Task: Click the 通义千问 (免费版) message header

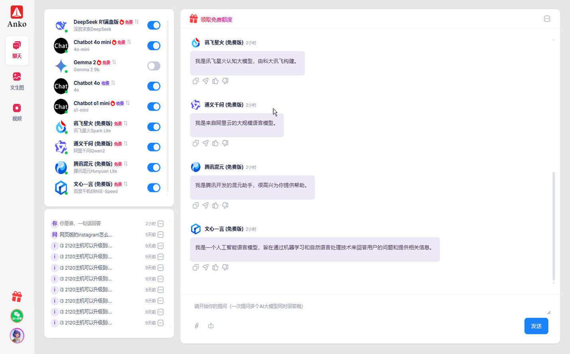Action: click(224, 105)
